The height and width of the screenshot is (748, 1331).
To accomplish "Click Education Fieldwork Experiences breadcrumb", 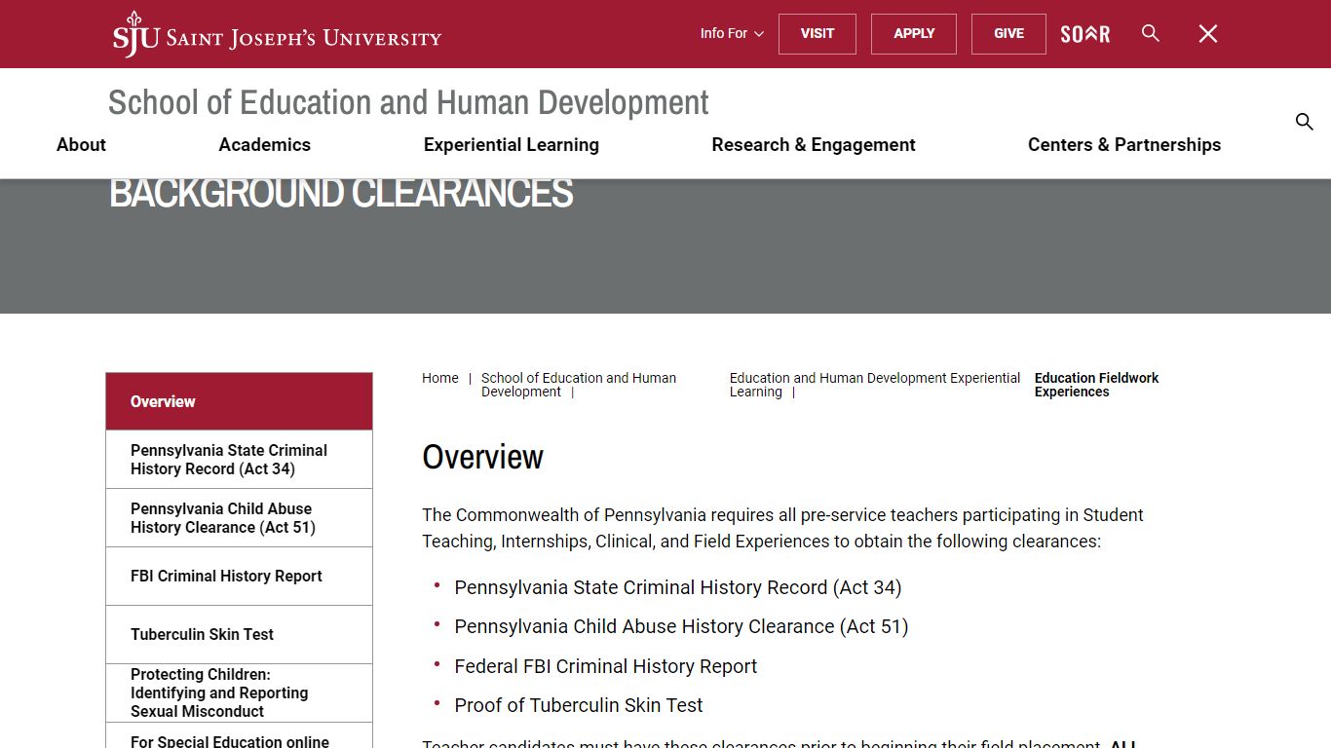I will coord(1096,385).
